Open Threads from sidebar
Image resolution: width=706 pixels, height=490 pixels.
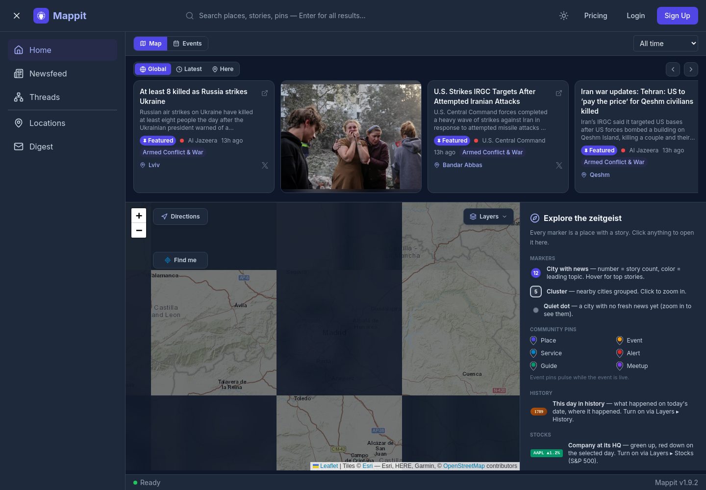(x=62, y=97)
